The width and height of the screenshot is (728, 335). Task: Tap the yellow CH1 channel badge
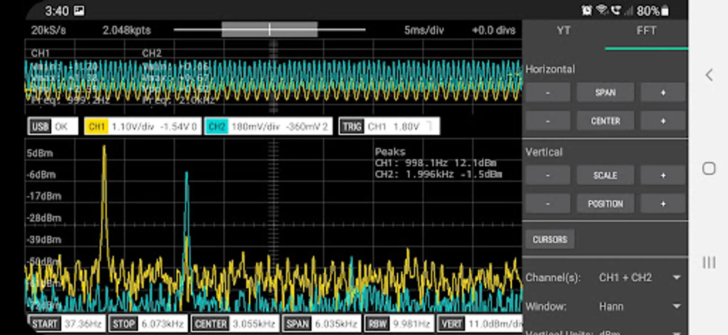pos(96,127)
